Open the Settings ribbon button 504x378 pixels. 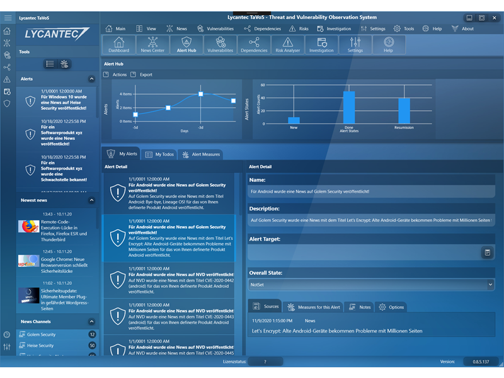pos(355,45)
